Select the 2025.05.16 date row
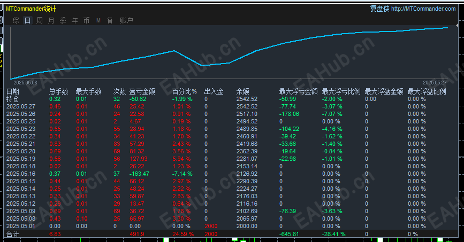The image size is (464, 242). click(x=21, y=174)
